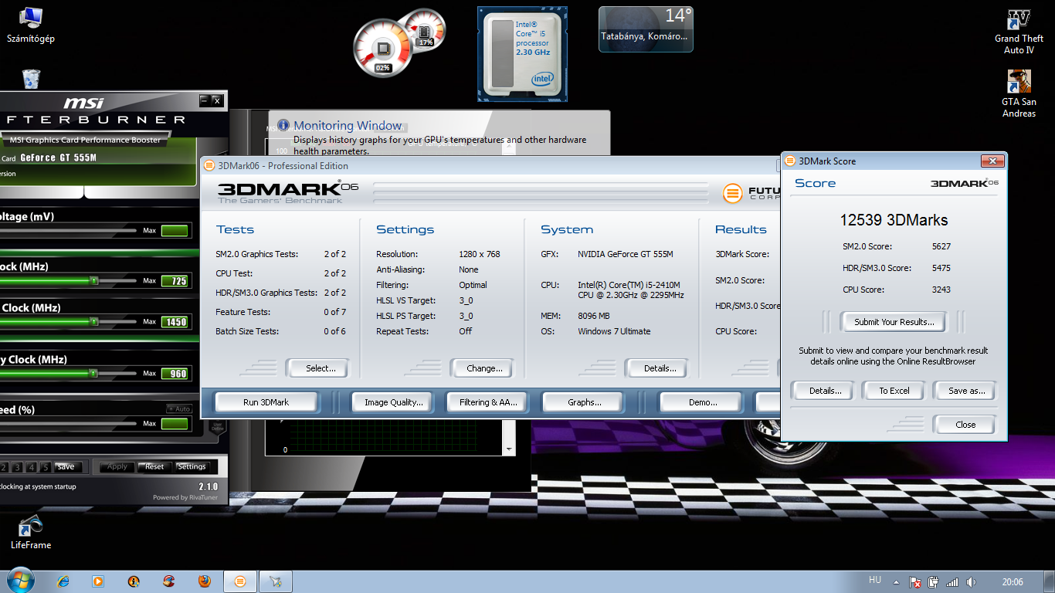Image resolution: width=1055 pixels, height=593 pixels.
Task: Click the Futuremark logo in 3DMark06
Action: tap(733, 194)
